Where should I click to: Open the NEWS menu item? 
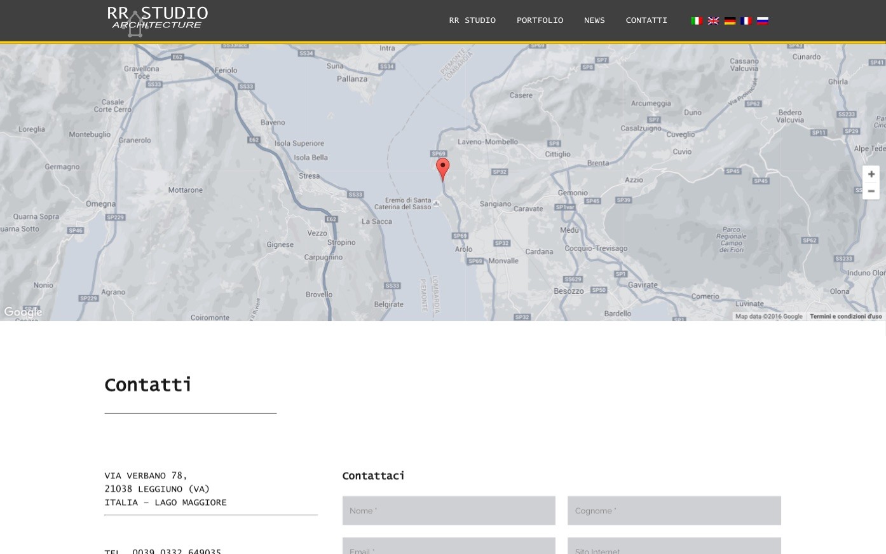[594, 20]
